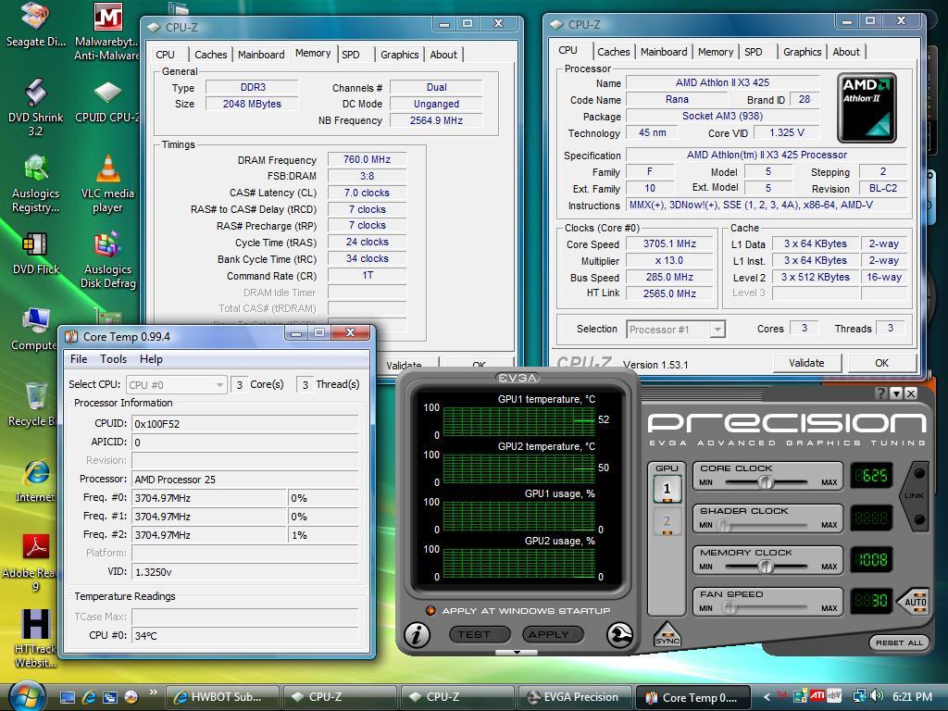
Task: Open EVGA Precision settings wrench icon
Action: (619, 635)
